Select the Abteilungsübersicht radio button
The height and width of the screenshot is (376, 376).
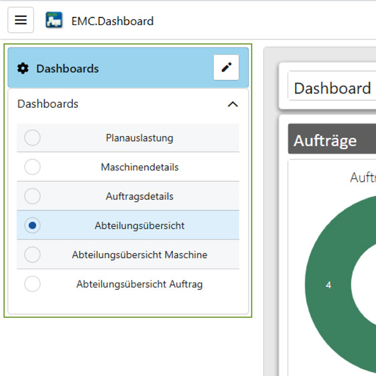click(33, 226)
